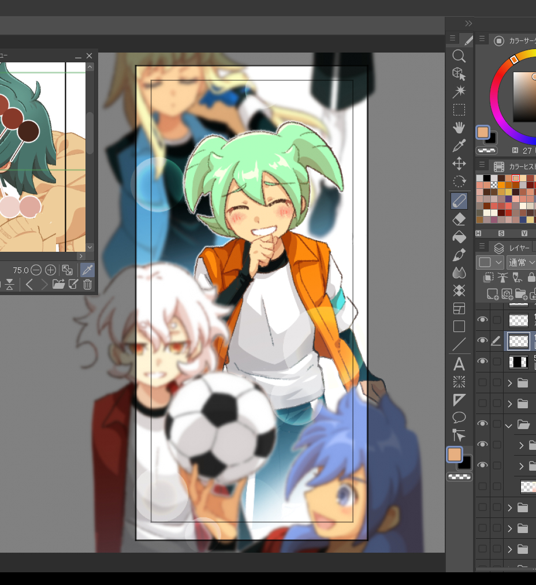Fit Sub View image to panel
536x585 pixels.
pyautogui.click(x=67, y=270)
